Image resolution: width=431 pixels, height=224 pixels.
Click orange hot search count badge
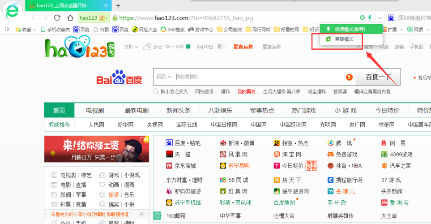tap(349, 77)
